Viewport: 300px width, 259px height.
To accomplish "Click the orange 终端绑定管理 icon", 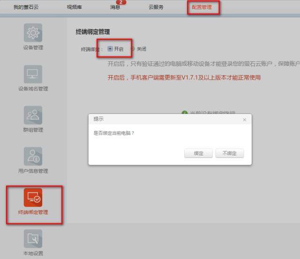I will pos(33,198).
